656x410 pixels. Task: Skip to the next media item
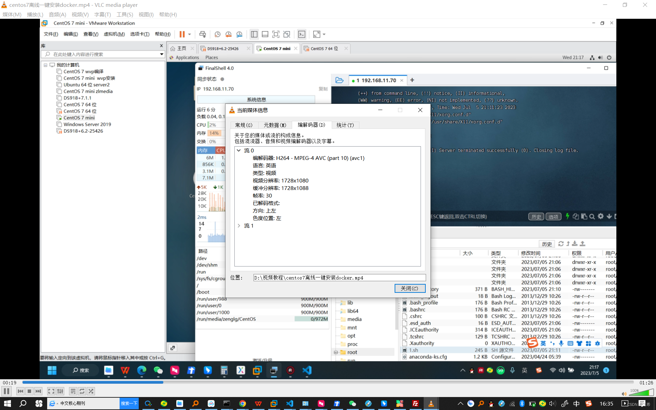pyautogui.click(x=38, y=391)
